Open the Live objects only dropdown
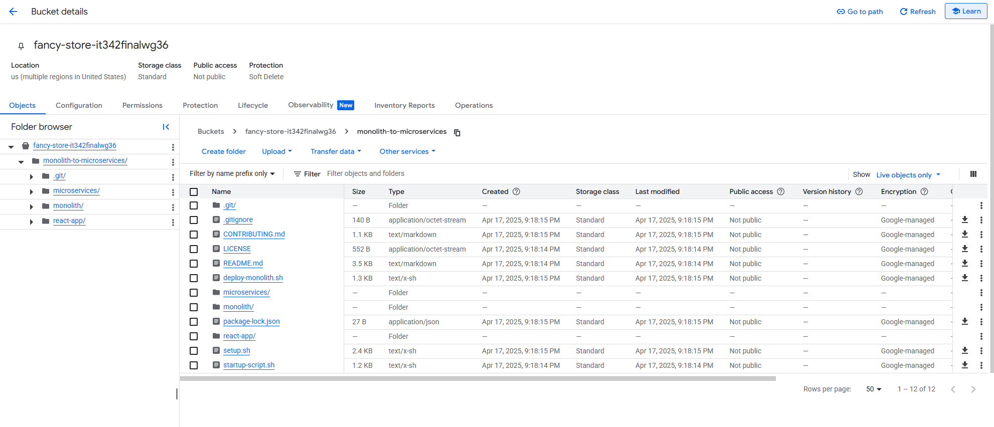This screenshot has width=994, height=427. (x=908, y=175)
